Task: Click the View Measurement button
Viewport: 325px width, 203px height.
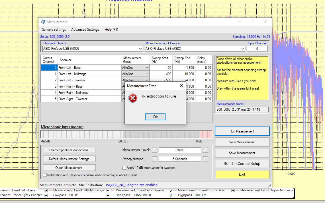Action: [242, 142]
